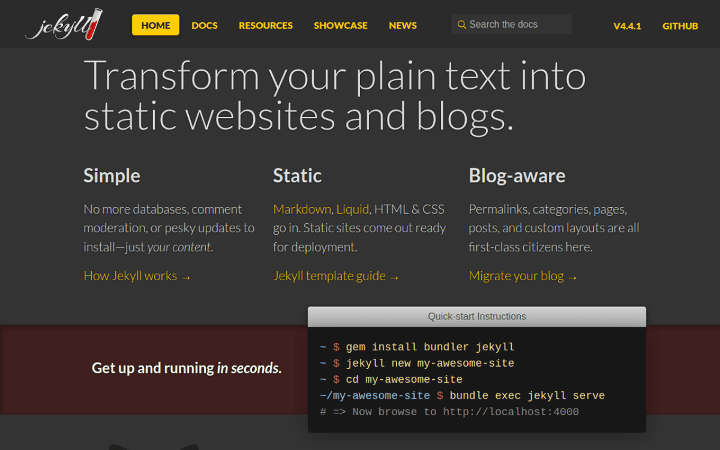Click inside the Search the docs field

point(516,24)
